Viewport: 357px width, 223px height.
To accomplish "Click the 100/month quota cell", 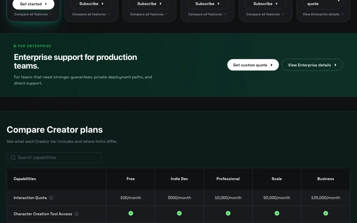I will point(131,198).
